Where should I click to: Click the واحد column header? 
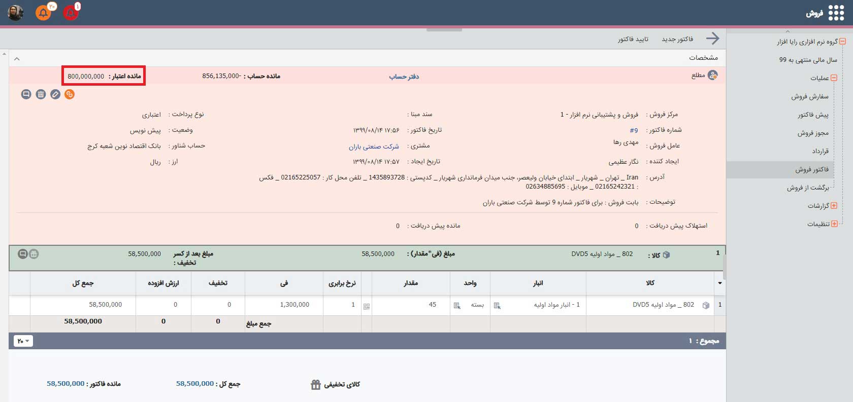point(470,283)
